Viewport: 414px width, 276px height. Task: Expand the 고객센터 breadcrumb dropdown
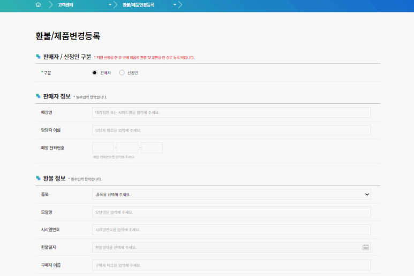(x=110, y=5)
